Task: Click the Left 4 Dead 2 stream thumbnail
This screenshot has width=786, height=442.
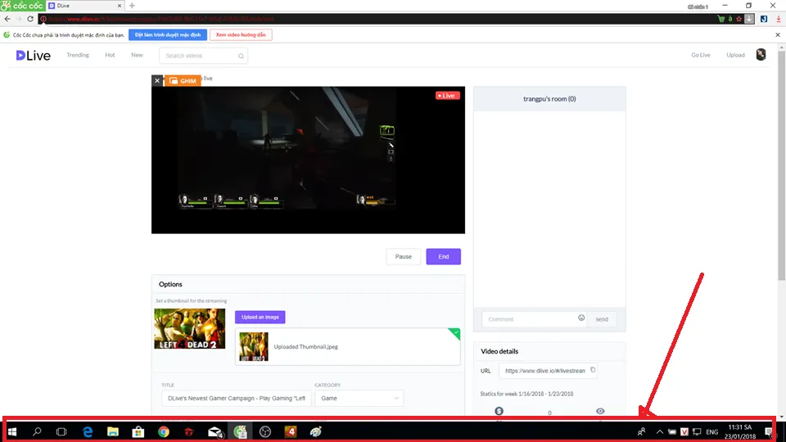Action: click(189, 329)
